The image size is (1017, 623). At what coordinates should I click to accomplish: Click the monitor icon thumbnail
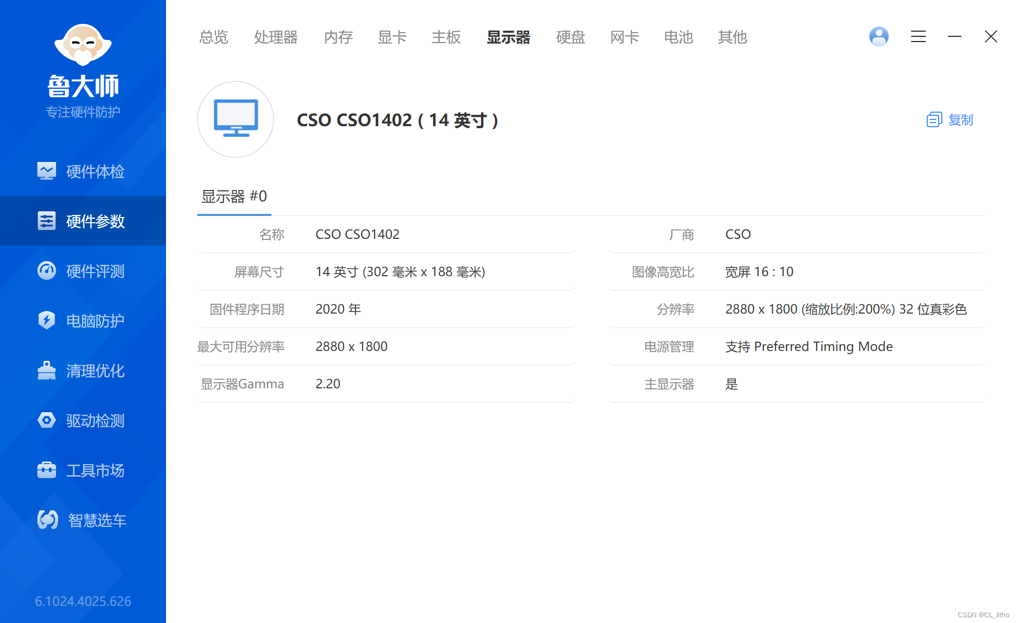(236, 119)
